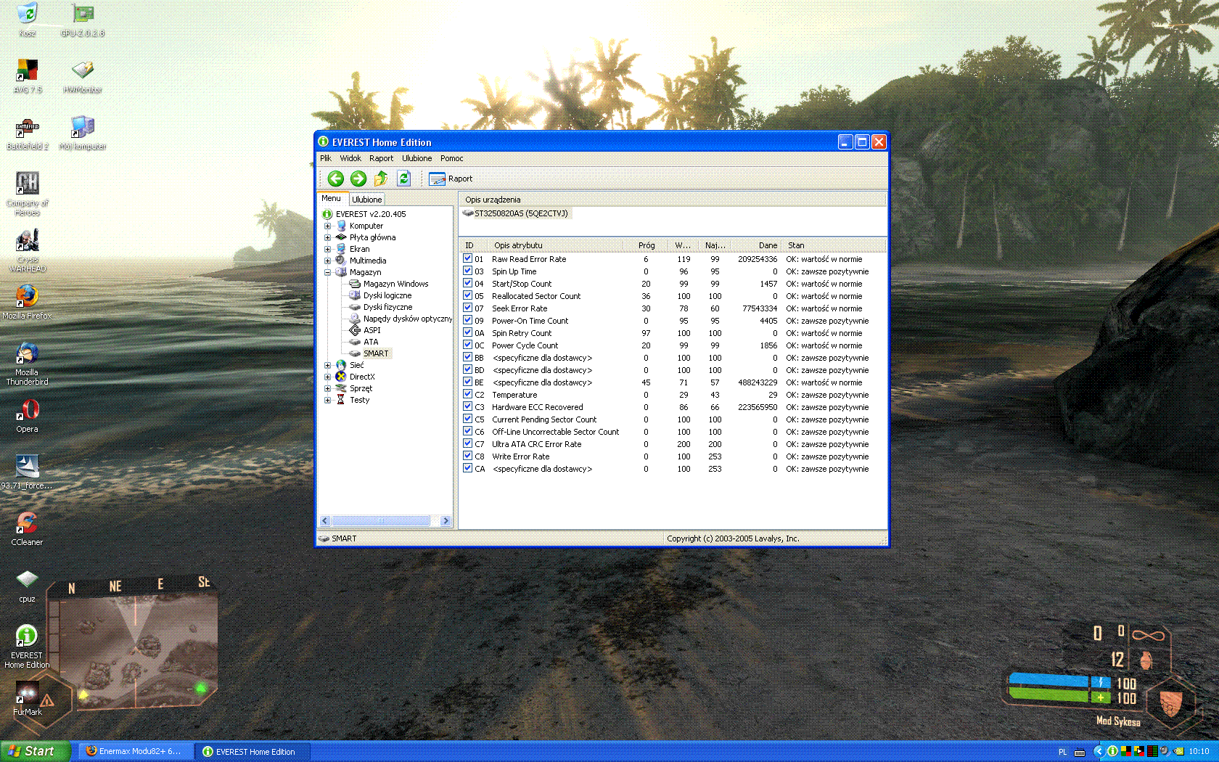Switch to the Ulubione tab in left panel

(366, 200)
